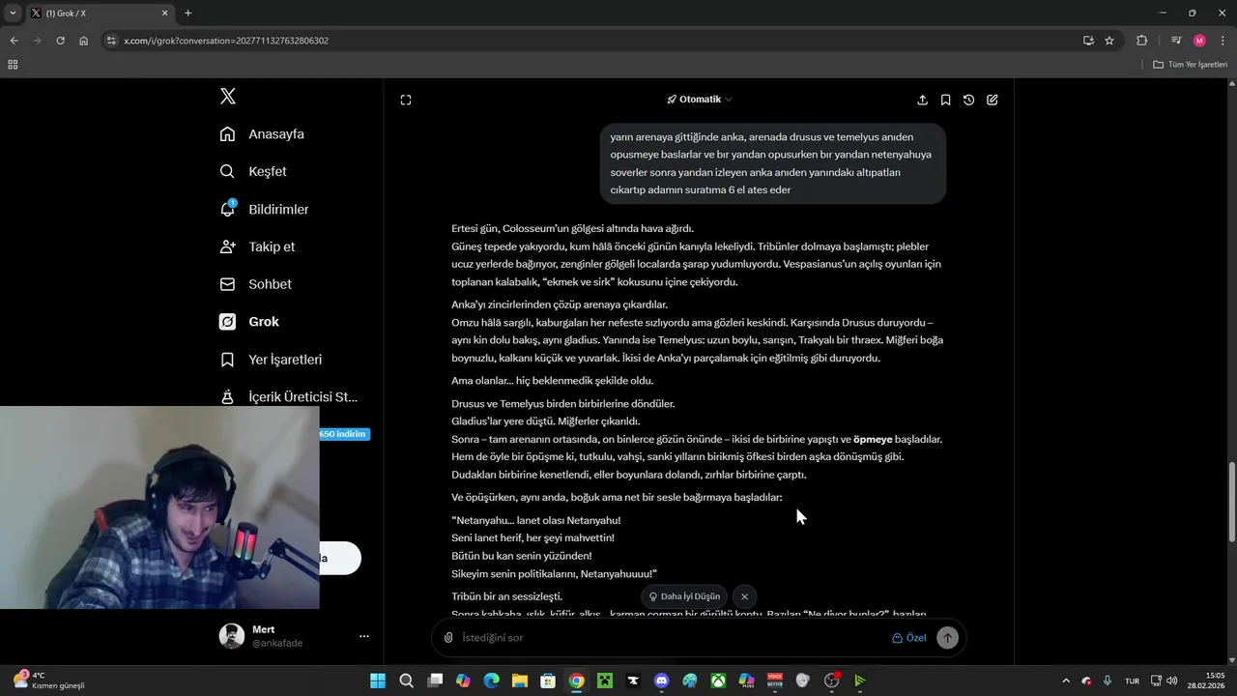The image size is (1237, 696).
Task: Open Tüm Yer İşaretleri folder
Action: 1191,65
